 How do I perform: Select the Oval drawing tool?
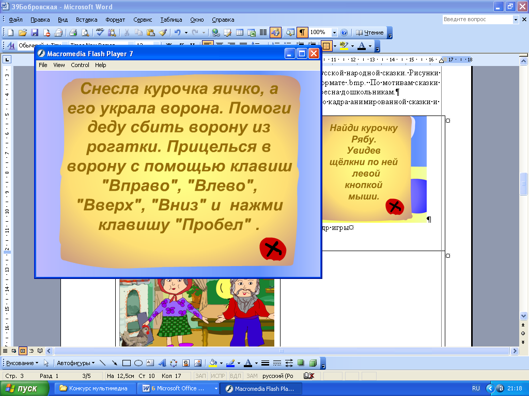[138, 363]
